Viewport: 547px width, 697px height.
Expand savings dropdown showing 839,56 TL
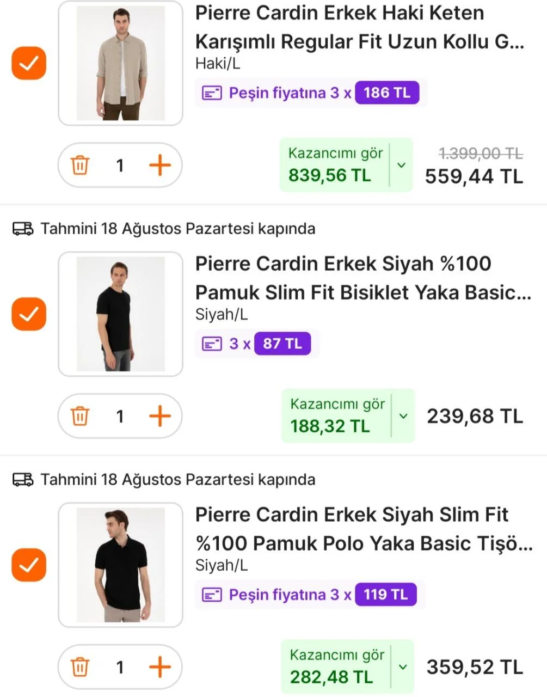pos(402,165)
